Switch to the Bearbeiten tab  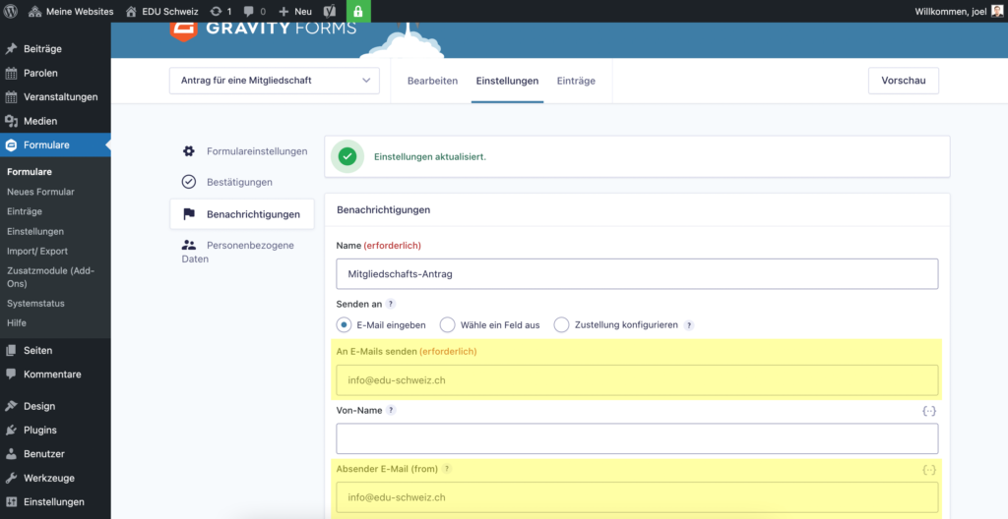[432, 81]
